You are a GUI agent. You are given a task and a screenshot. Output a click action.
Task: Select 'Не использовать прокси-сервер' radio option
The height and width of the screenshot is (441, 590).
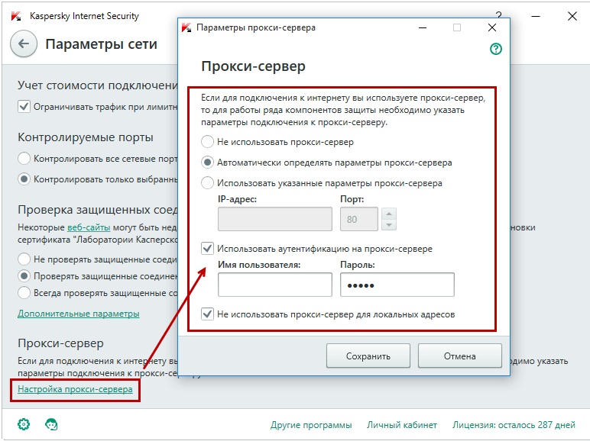(207, 142)
